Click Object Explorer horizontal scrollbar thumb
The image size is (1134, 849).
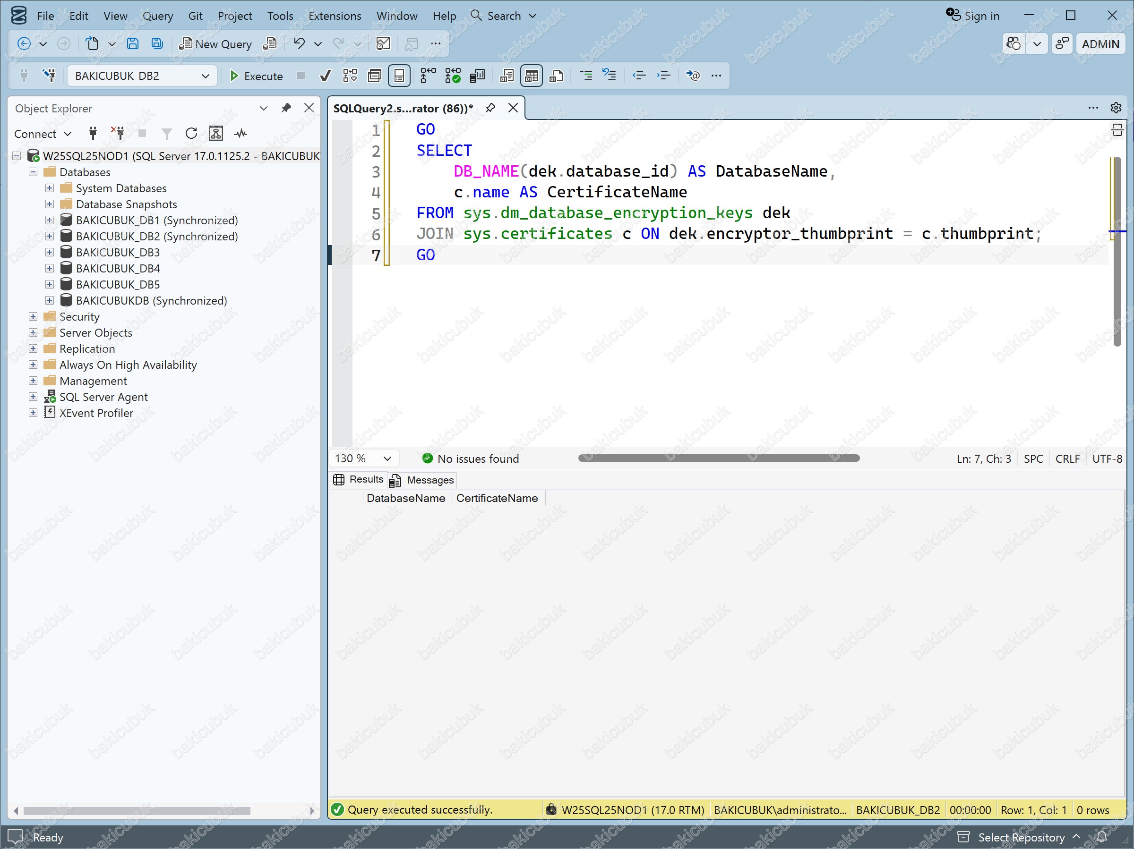pos(137,811)
